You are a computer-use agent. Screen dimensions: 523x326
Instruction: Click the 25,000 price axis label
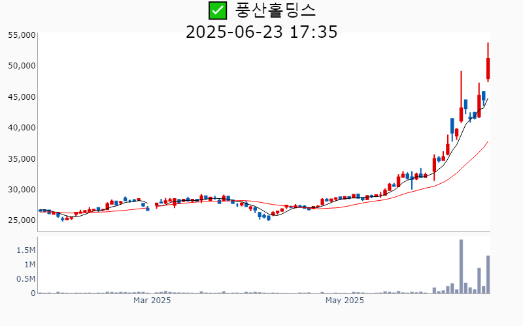22,220
